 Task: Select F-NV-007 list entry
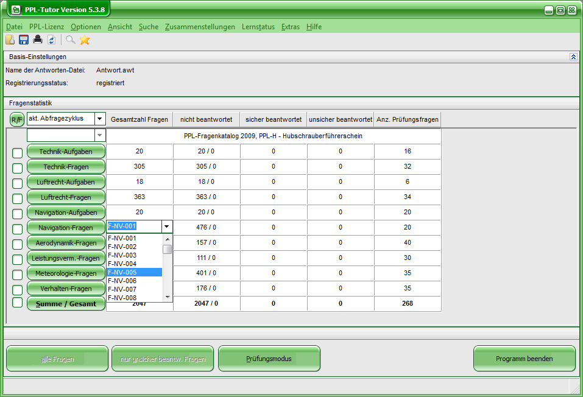[x=134, y=289]
